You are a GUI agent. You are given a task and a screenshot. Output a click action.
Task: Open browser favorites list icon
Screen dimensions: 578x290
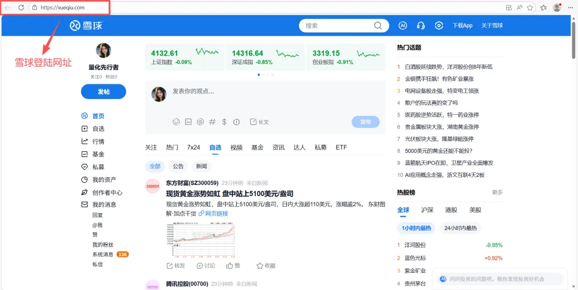pos(544,7)
